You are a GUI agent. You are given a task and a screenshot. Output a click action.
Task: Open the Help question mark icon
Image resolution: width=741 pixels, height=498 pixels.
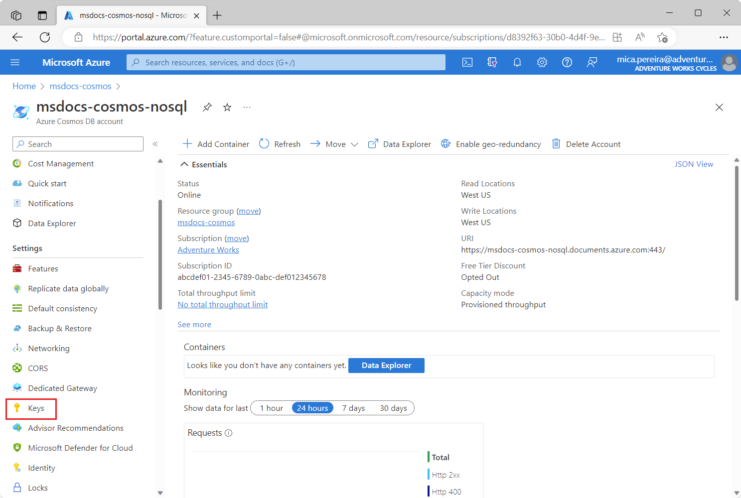click(x=567, y=62)
